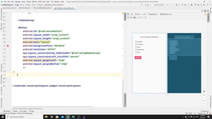
Task: Open the 0dp default margins dropdown
Action: tap(135, 18)
